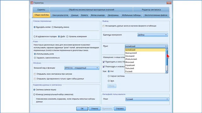This screenshot has width=202, height=113.
Task: Choose Итальянский in language list
Action: 145,59
